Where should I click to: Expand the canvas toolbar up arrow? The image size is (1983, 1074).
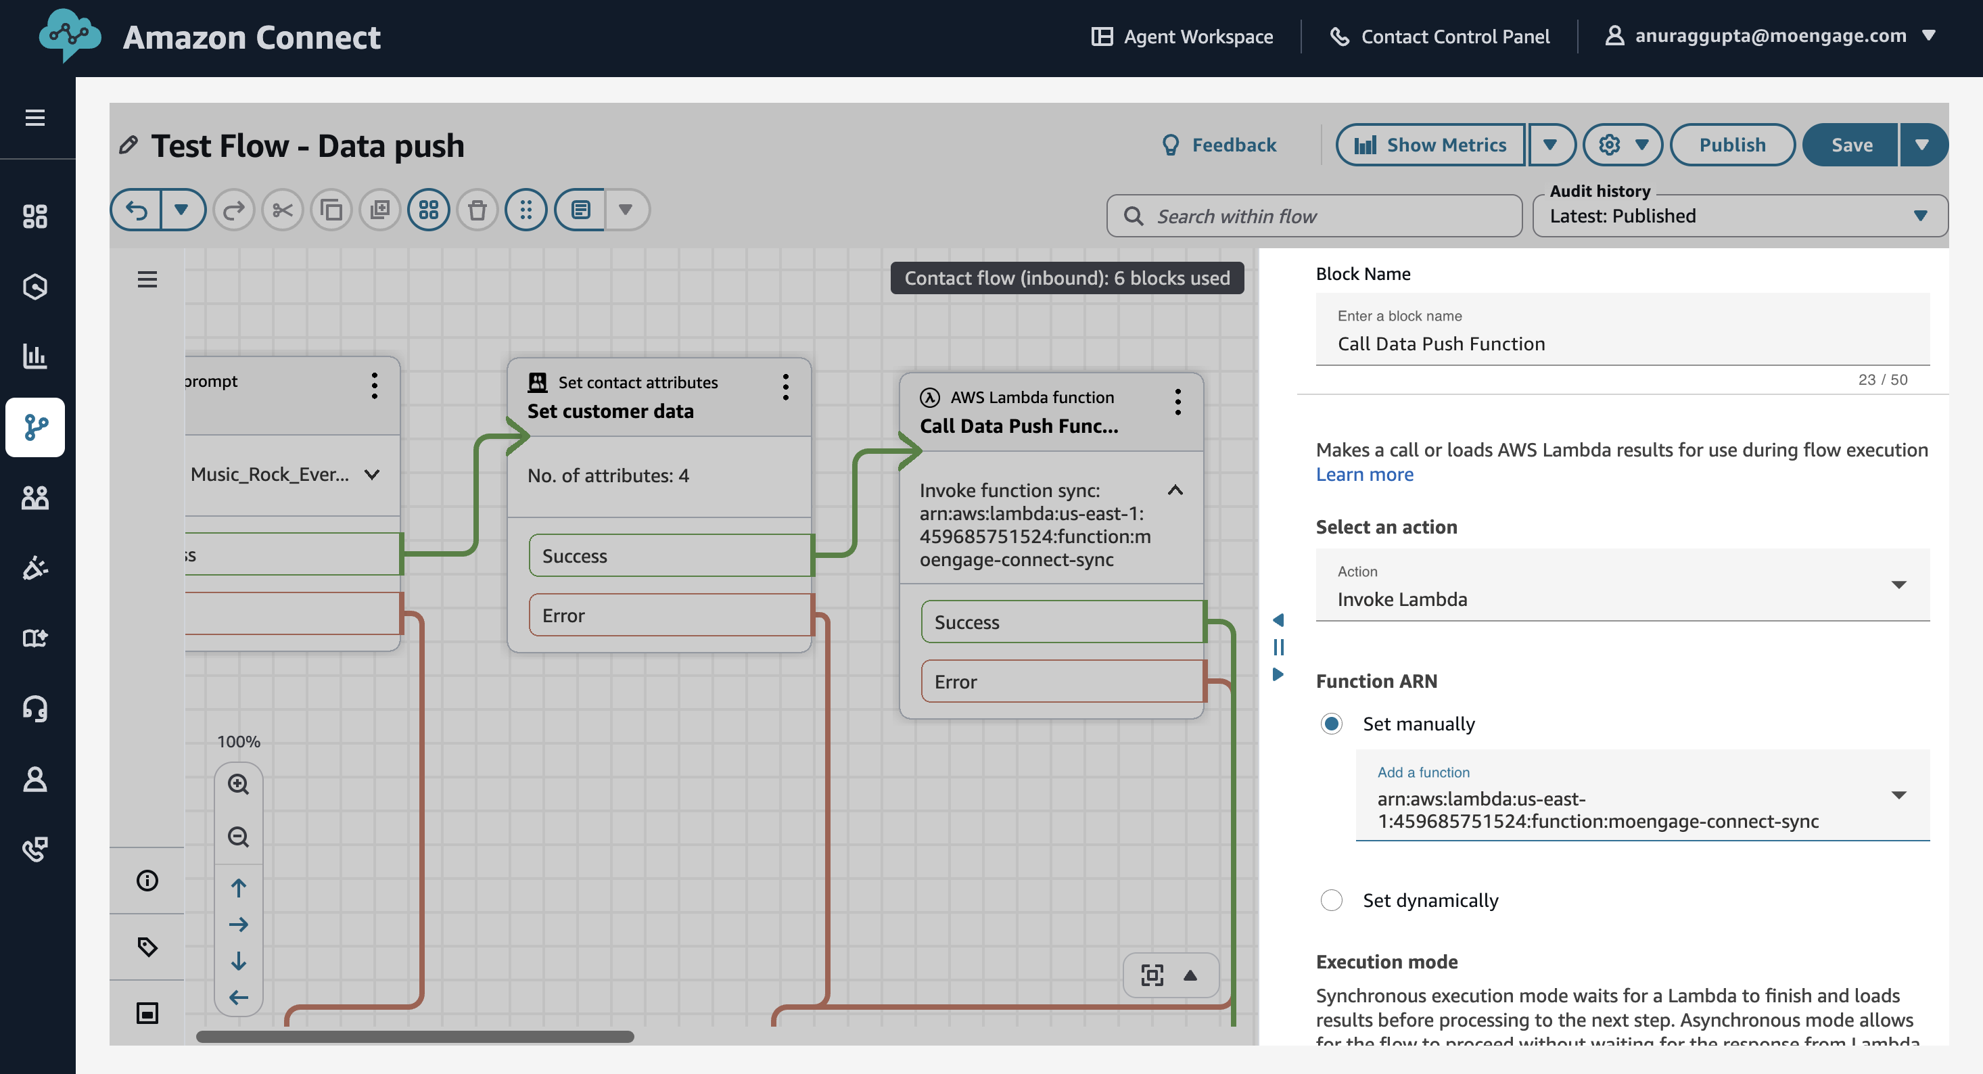tap(1190, 975)
